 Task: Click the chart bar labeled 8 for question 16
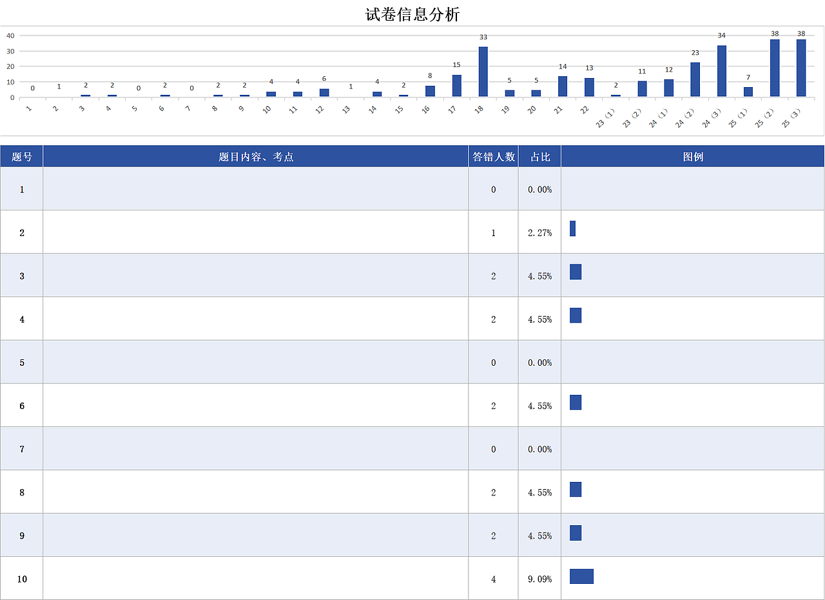[430, 91]
